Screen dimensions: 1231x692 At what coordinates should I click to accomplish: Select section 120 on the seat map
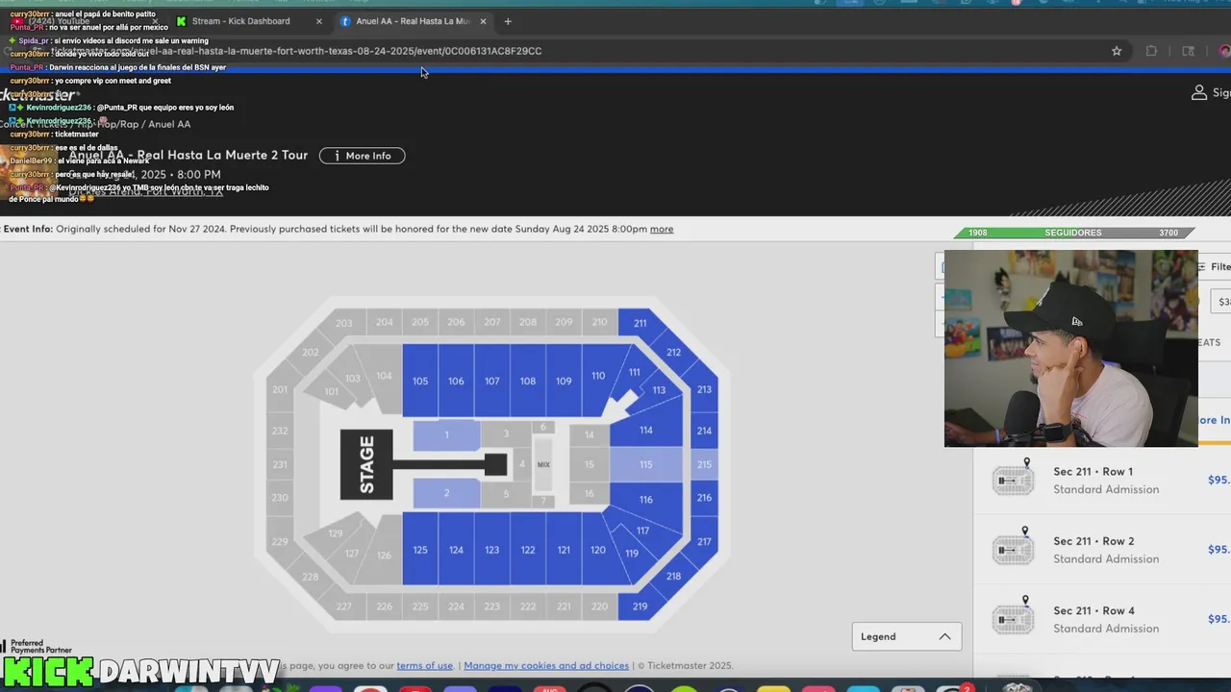pyautogui.click(x=598, y=550)
